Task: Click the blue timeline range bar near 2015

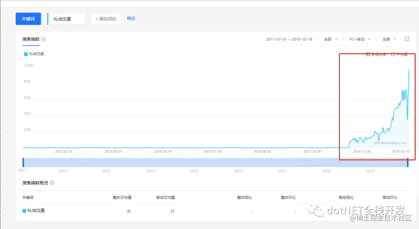Action: pyautogui.click(x=194, y=163)
